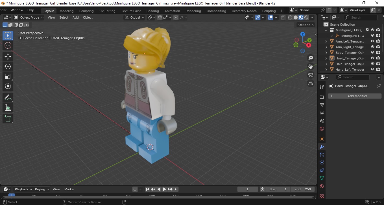Expand the Hand_Left_Tenager tree item
This screenshot has width=384, height=205.
click(326, 70)
